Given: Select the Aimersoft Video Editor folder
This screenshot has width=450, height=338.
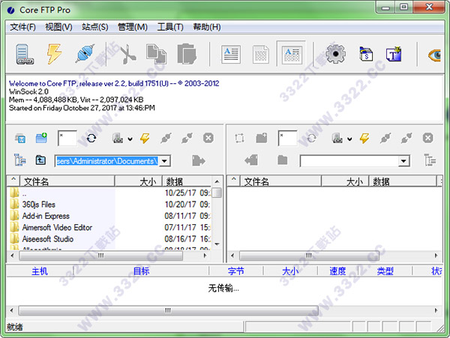Looking at the screenshot, I should click(57, 227).
